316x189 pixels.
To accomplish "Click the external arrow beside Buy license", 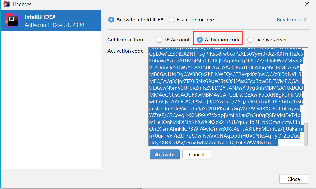I will pyautogui.click(x=305, y=20).
